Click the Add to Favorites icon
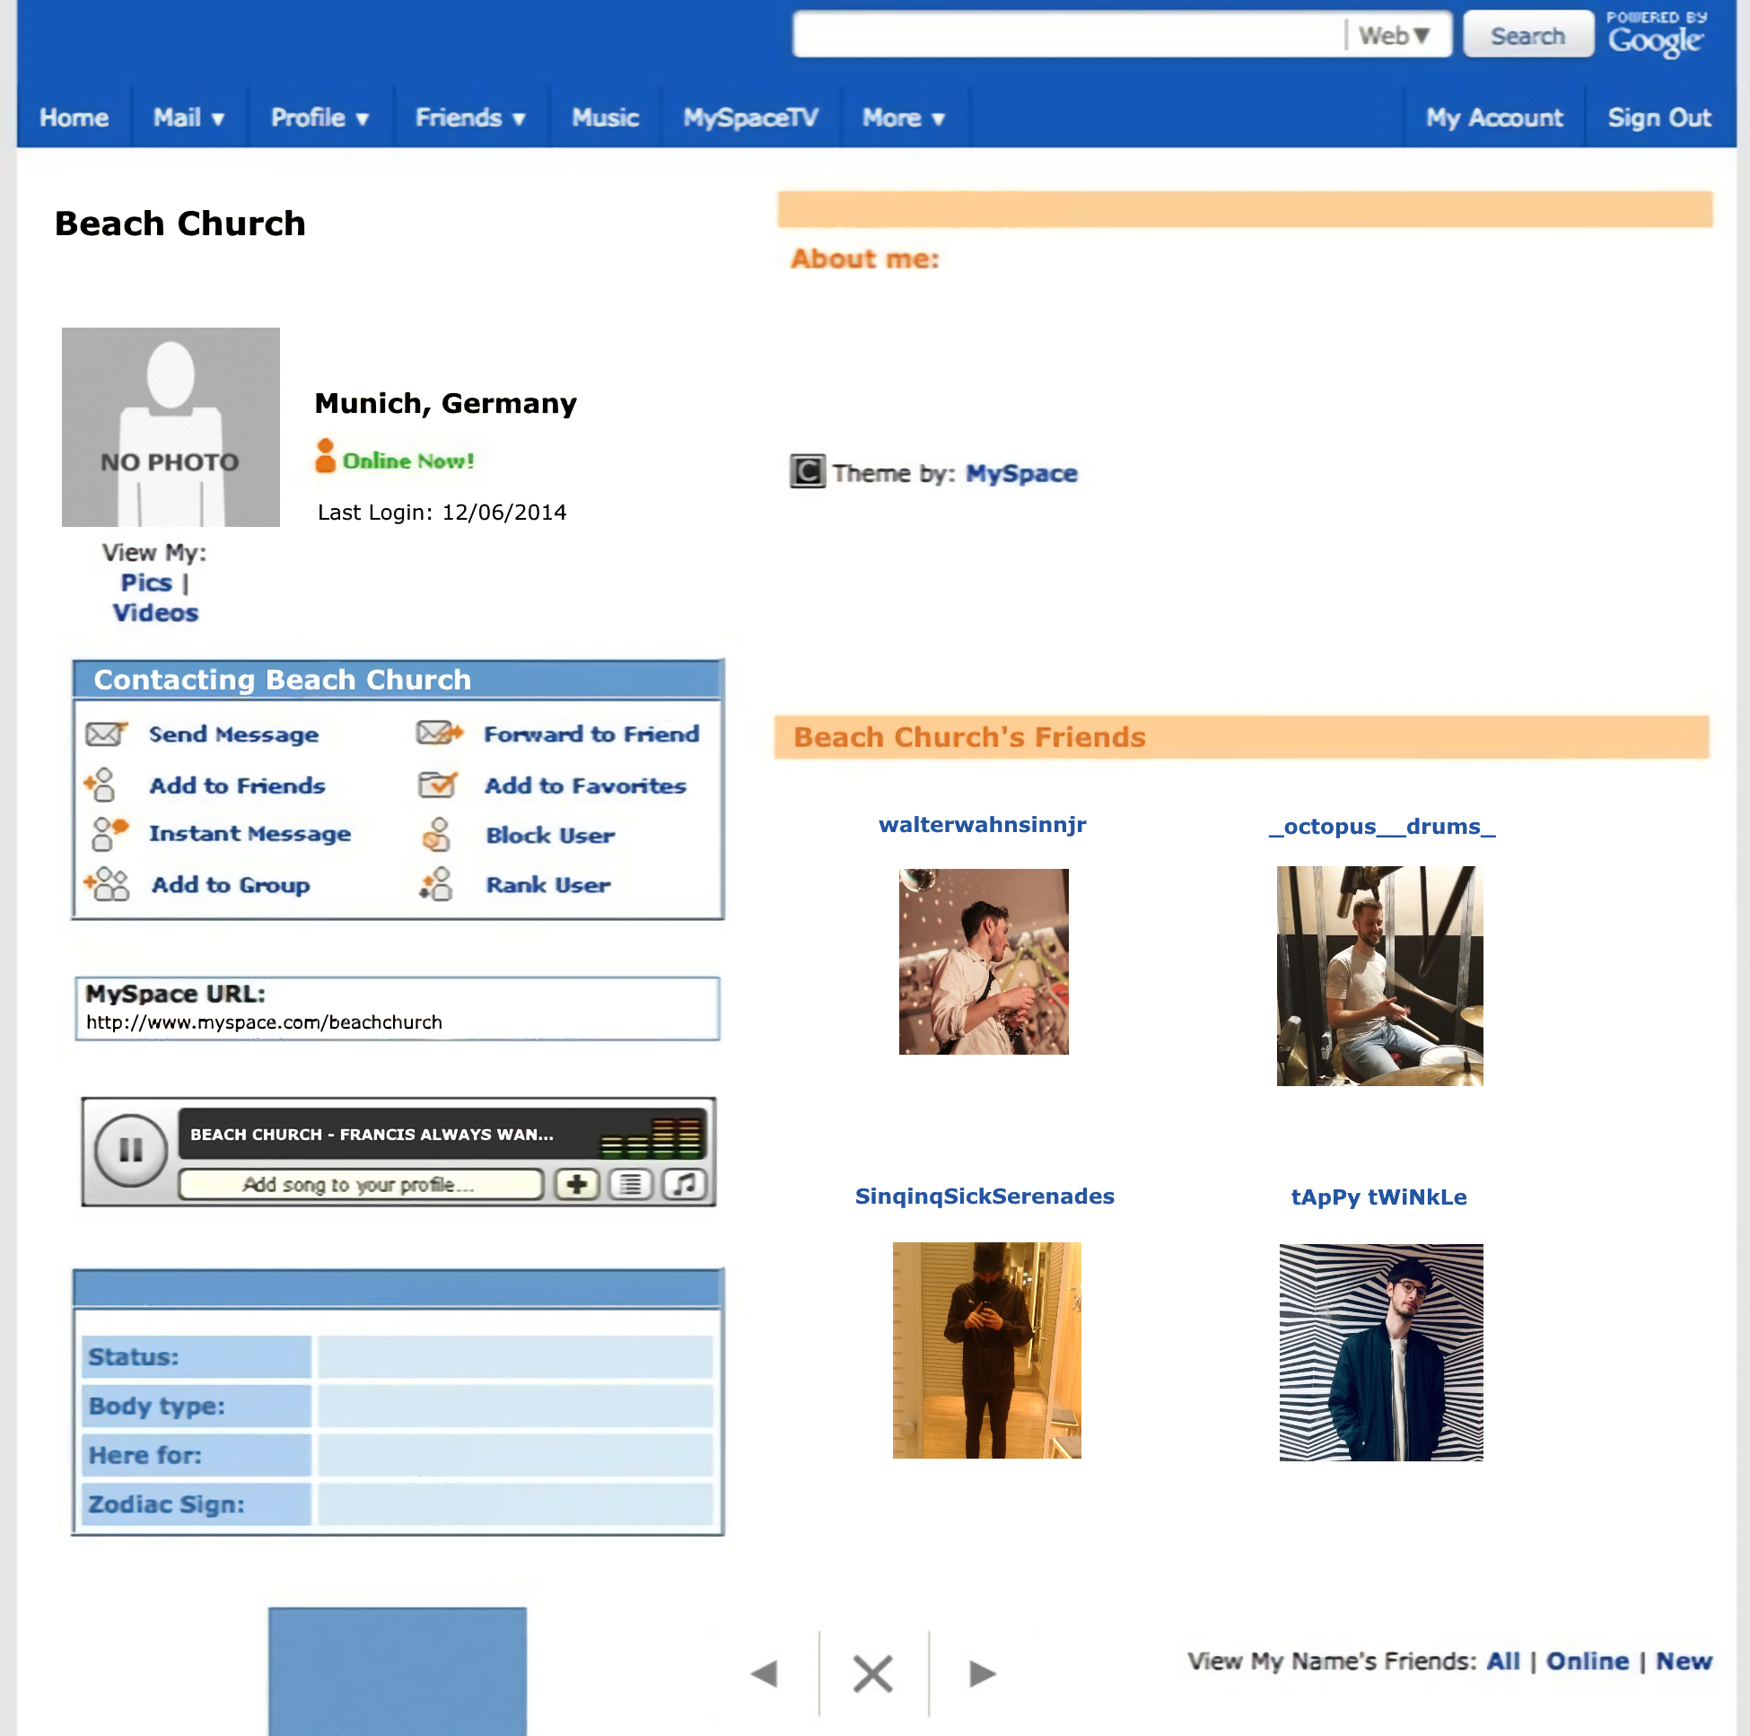1750x1736 pixels. pos(438,784)
